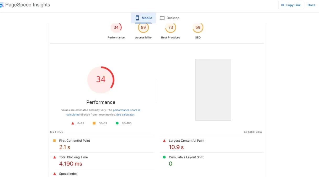319x177 pixels.
Task: Click the large Performance gauge circle
Action: [x=101, y=80]
